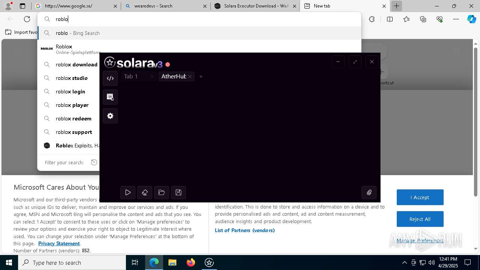480x270 pixels.
Task: Open Solara code editor sidebar icon
Action: point(110,78)
